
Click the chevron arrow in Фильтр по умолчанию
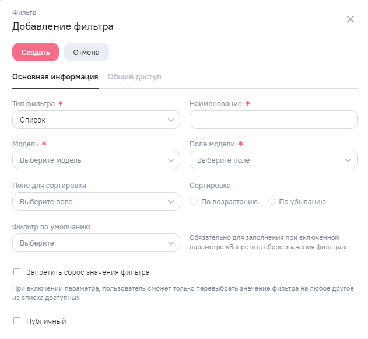(x=171, y=243)
